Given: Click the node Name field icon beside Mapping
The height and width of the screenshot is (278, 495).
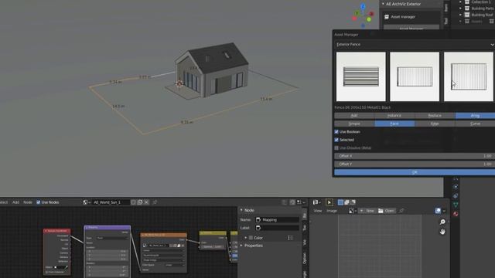Looking at the screenshot, I should click(258, 219).
